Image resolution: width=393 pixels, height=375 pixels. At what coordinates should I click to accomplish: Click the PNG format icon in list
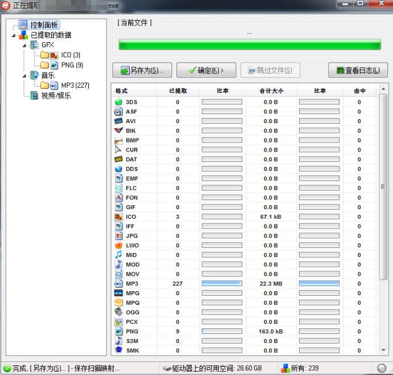click(x=118, y=331)
